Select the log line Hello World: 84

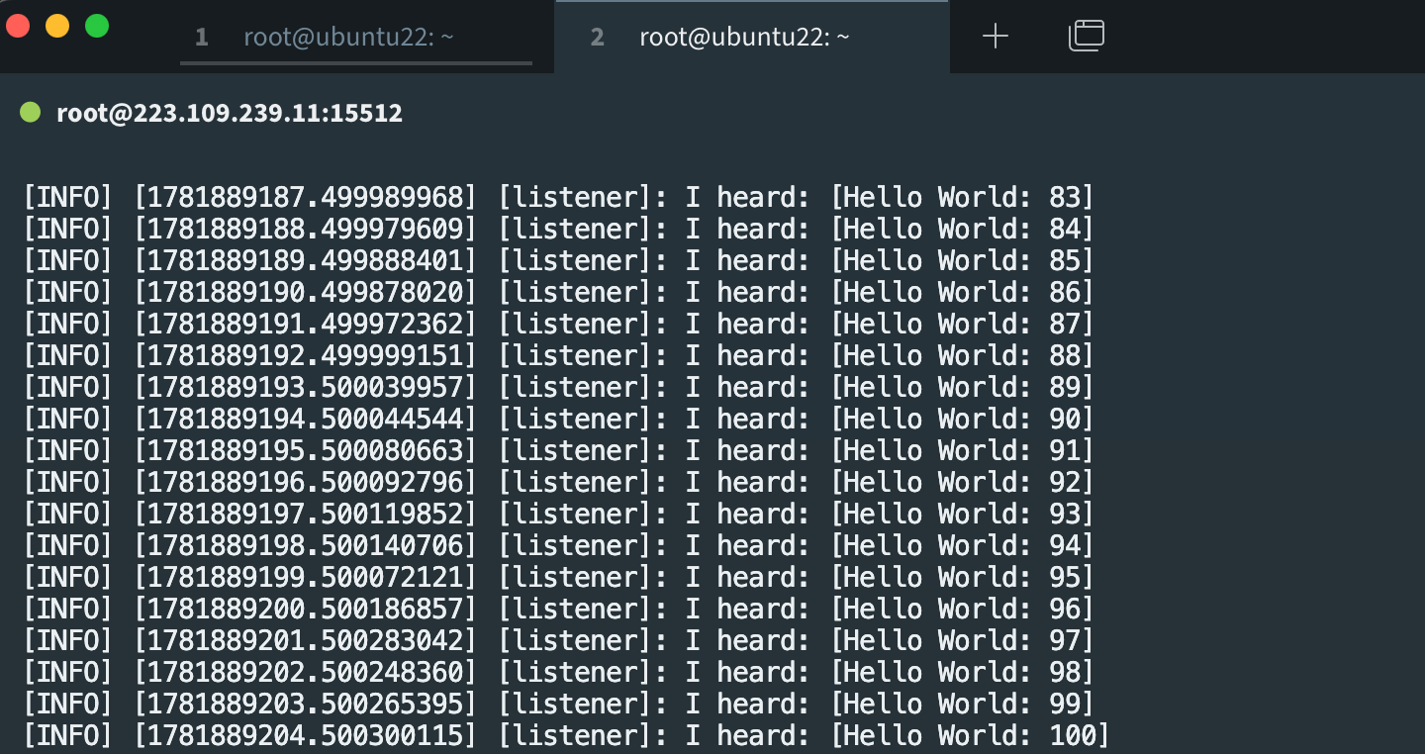tap(558, 229)
